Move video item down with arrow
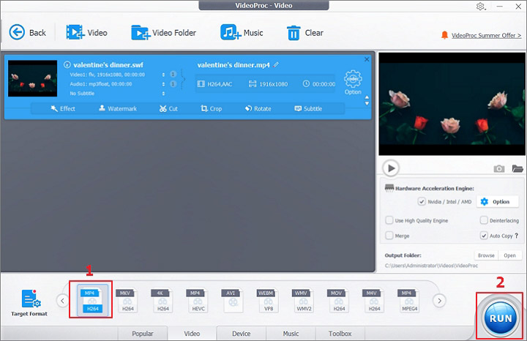The height and width of the screenshot is (341, 527). coord(367,103)
